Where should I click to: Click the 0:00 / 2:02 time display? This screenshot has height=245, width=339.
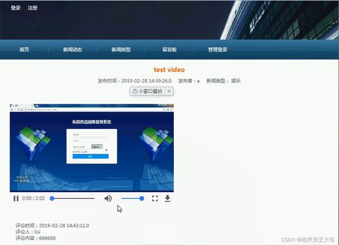[x=33, y=198]
